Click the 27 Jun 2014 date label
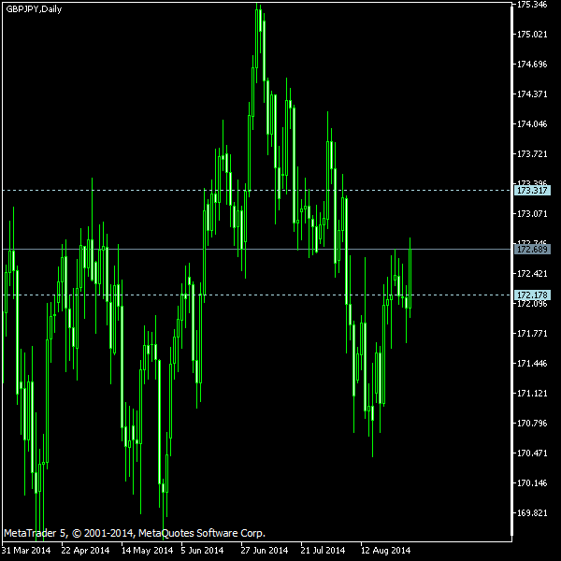Screen dimensions: 561x561 (264, 551)
